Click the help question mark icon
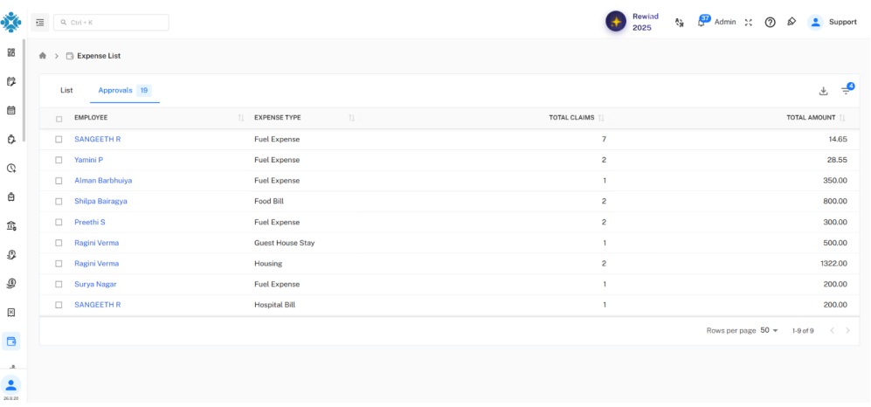 point(770,22)
